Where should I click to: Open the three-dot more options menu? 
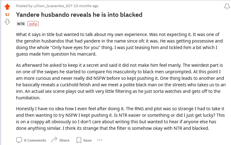coord(100,140)
